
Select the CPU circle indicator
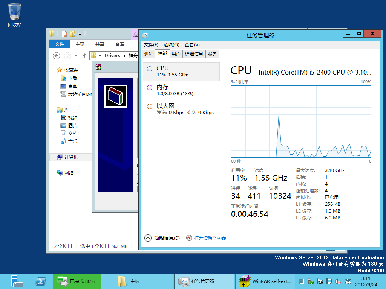(150, 69)
